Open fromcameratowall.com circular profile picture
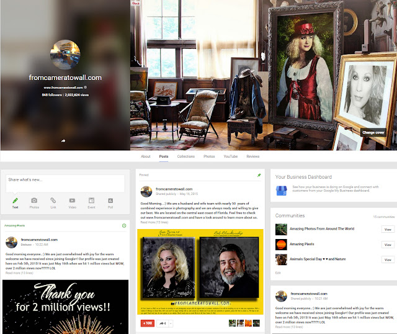This screenshot has height=334, width=397. point(65,55)
